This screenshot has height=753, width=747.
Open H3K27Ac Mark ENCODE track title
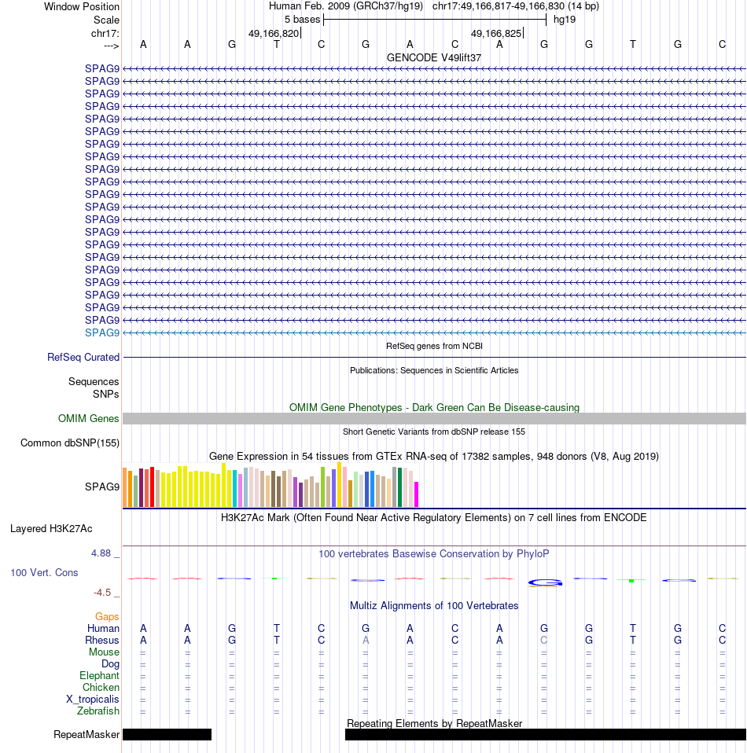pyautogui.click(x=434, y=518)
